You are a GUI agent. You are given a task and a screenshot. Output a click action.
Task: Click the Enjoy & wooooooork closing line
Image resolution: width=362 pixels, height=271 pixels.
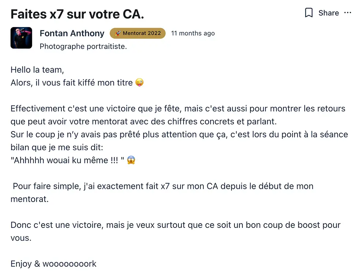[53, 264]
